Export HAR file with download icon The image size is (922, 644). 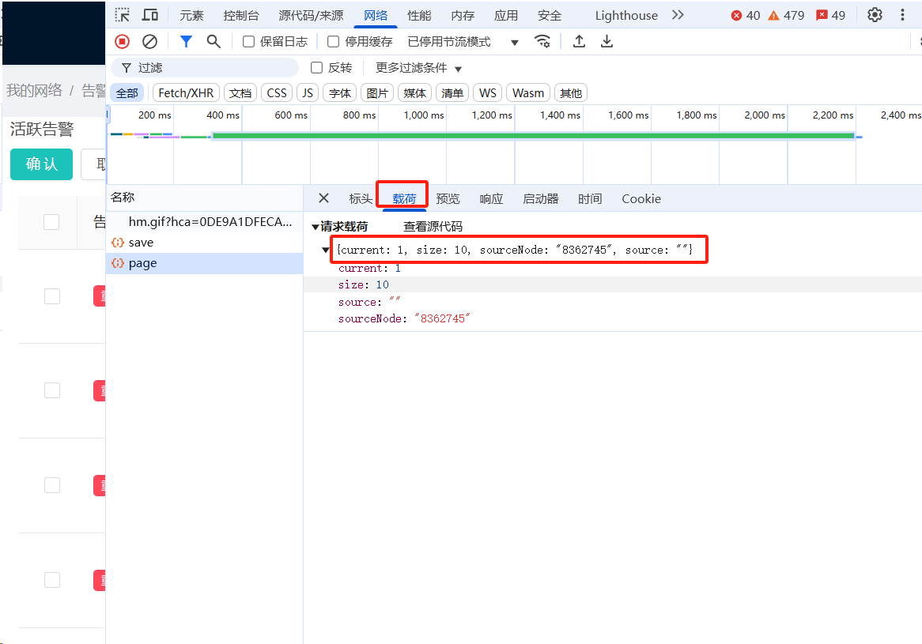(x=606, y=41)
